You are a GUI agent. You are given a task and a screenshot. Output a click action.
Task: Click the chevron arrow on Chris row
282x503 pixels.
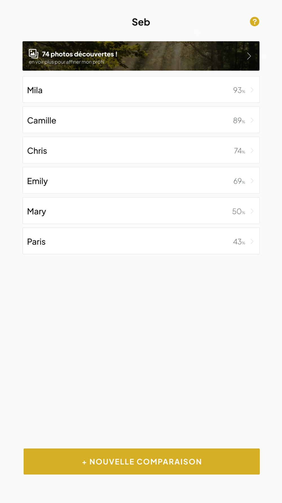252,151
